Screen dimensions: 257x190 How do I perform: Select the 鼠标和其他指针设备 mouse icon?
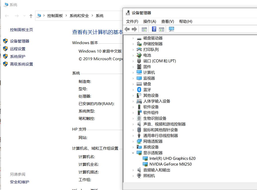click(139, 130)
